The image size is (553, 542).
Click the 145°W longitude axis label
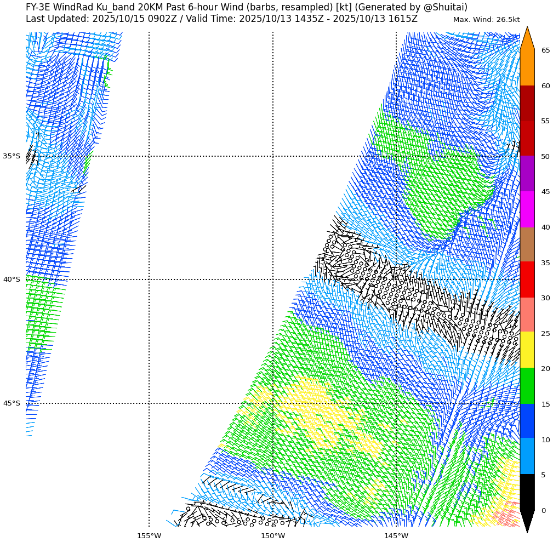point(396,535)
